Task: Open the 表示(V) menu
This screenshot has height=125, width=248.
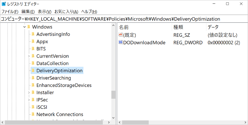Action: coord(44,12)
